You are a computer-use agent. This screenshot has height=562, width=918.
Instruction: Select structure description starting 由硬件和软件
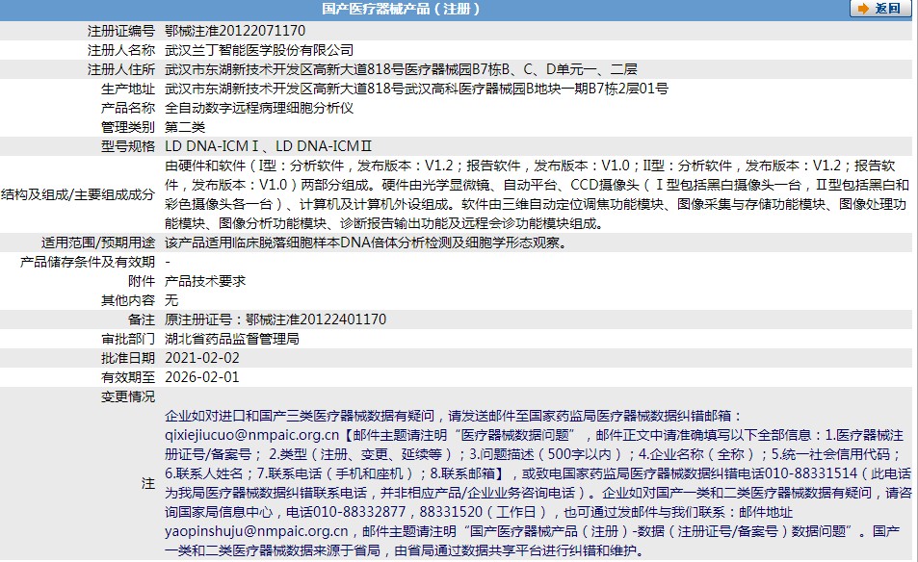pyautogui.click(x=537, y=194)
